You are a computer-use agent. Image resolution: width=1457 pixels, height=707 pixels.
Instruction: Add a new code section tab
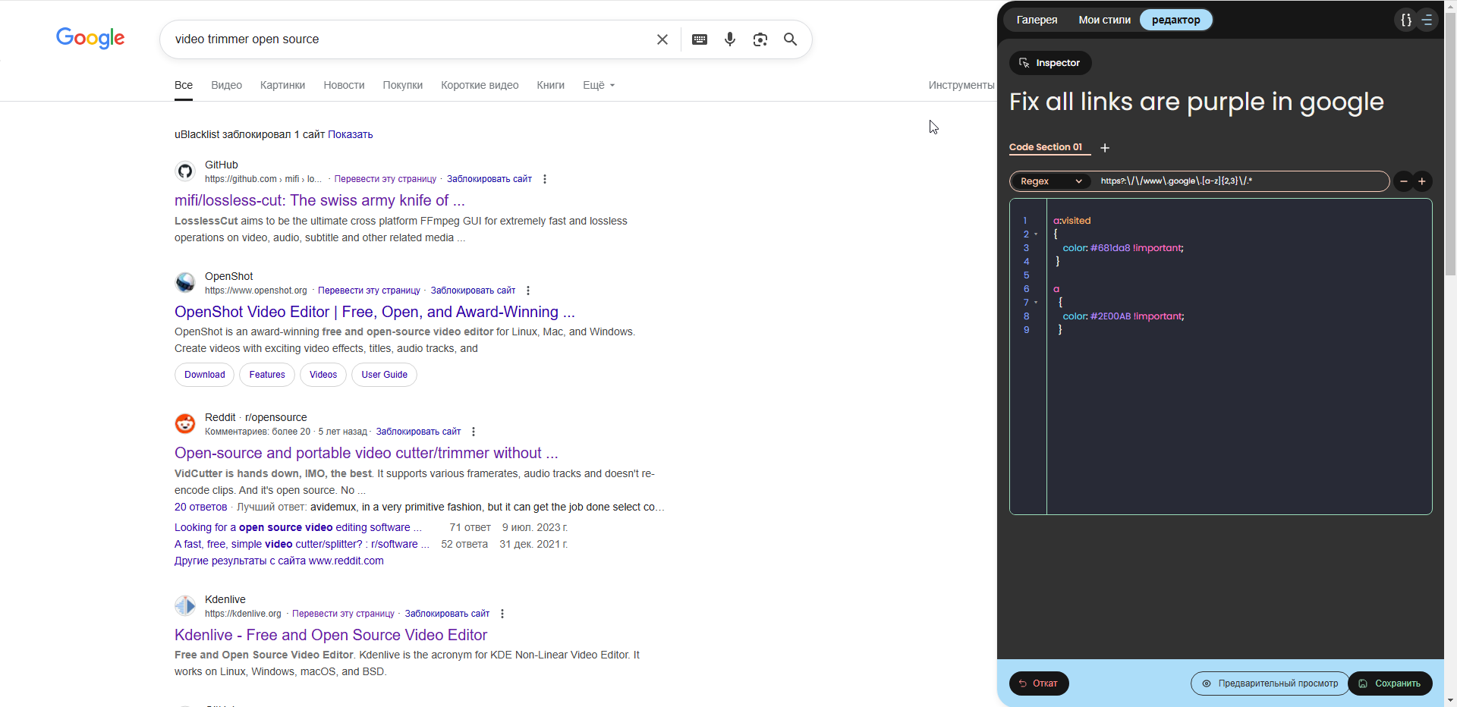[x=1105, y=148]
